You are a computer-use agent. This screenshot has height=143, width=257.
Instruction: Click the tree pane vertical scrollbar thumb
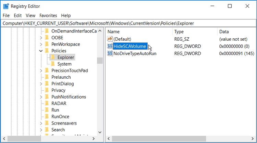pyautogui.click(x=100, y=61)
